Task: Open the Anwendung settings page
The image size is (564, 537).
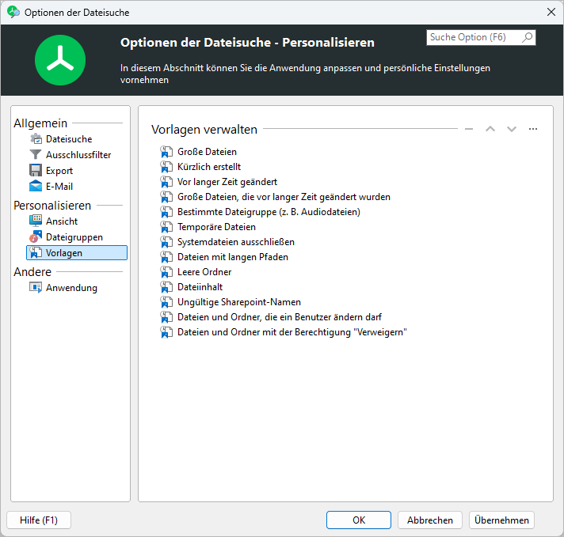Action: click(x=71, y=288)
